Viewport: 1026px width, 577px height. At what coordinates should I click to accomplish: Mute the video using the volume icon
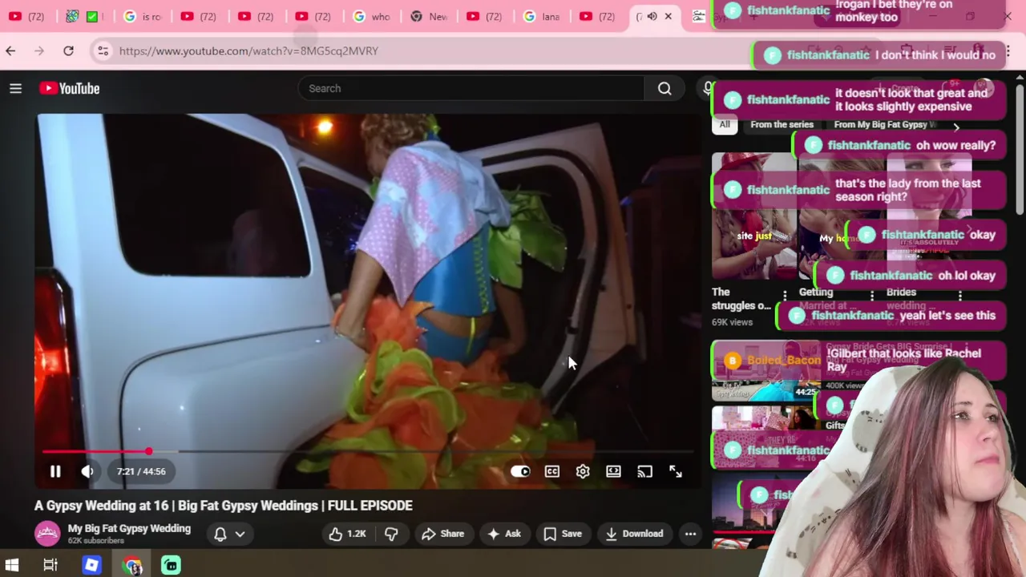point(87,471)
